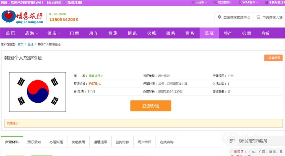
Task: Switch to the 在线咨询 tab
Action: (x=167, y=142)
